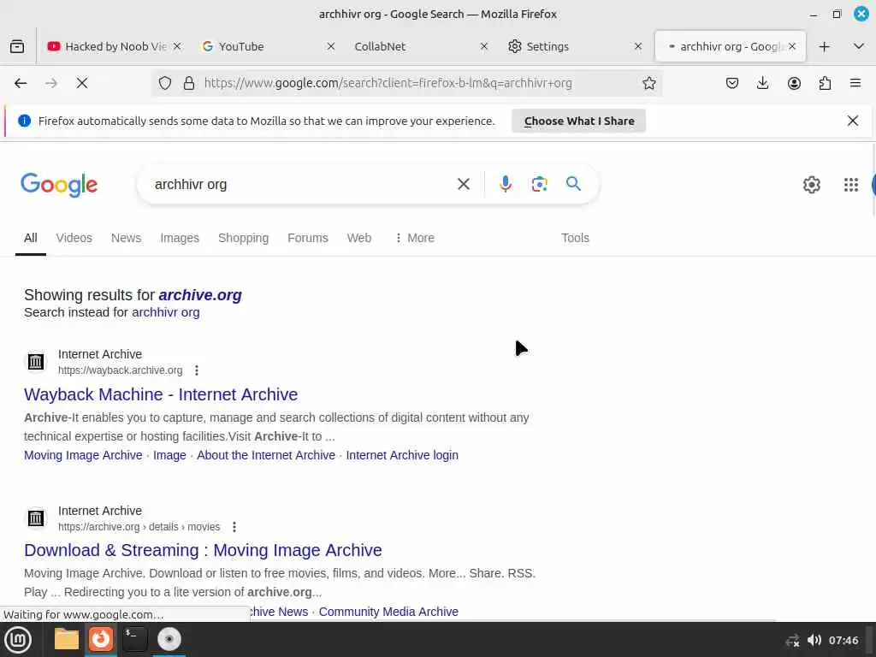876x657 pixels.
Task: Open tracking protection shield icon
Action: coord(165,83)
